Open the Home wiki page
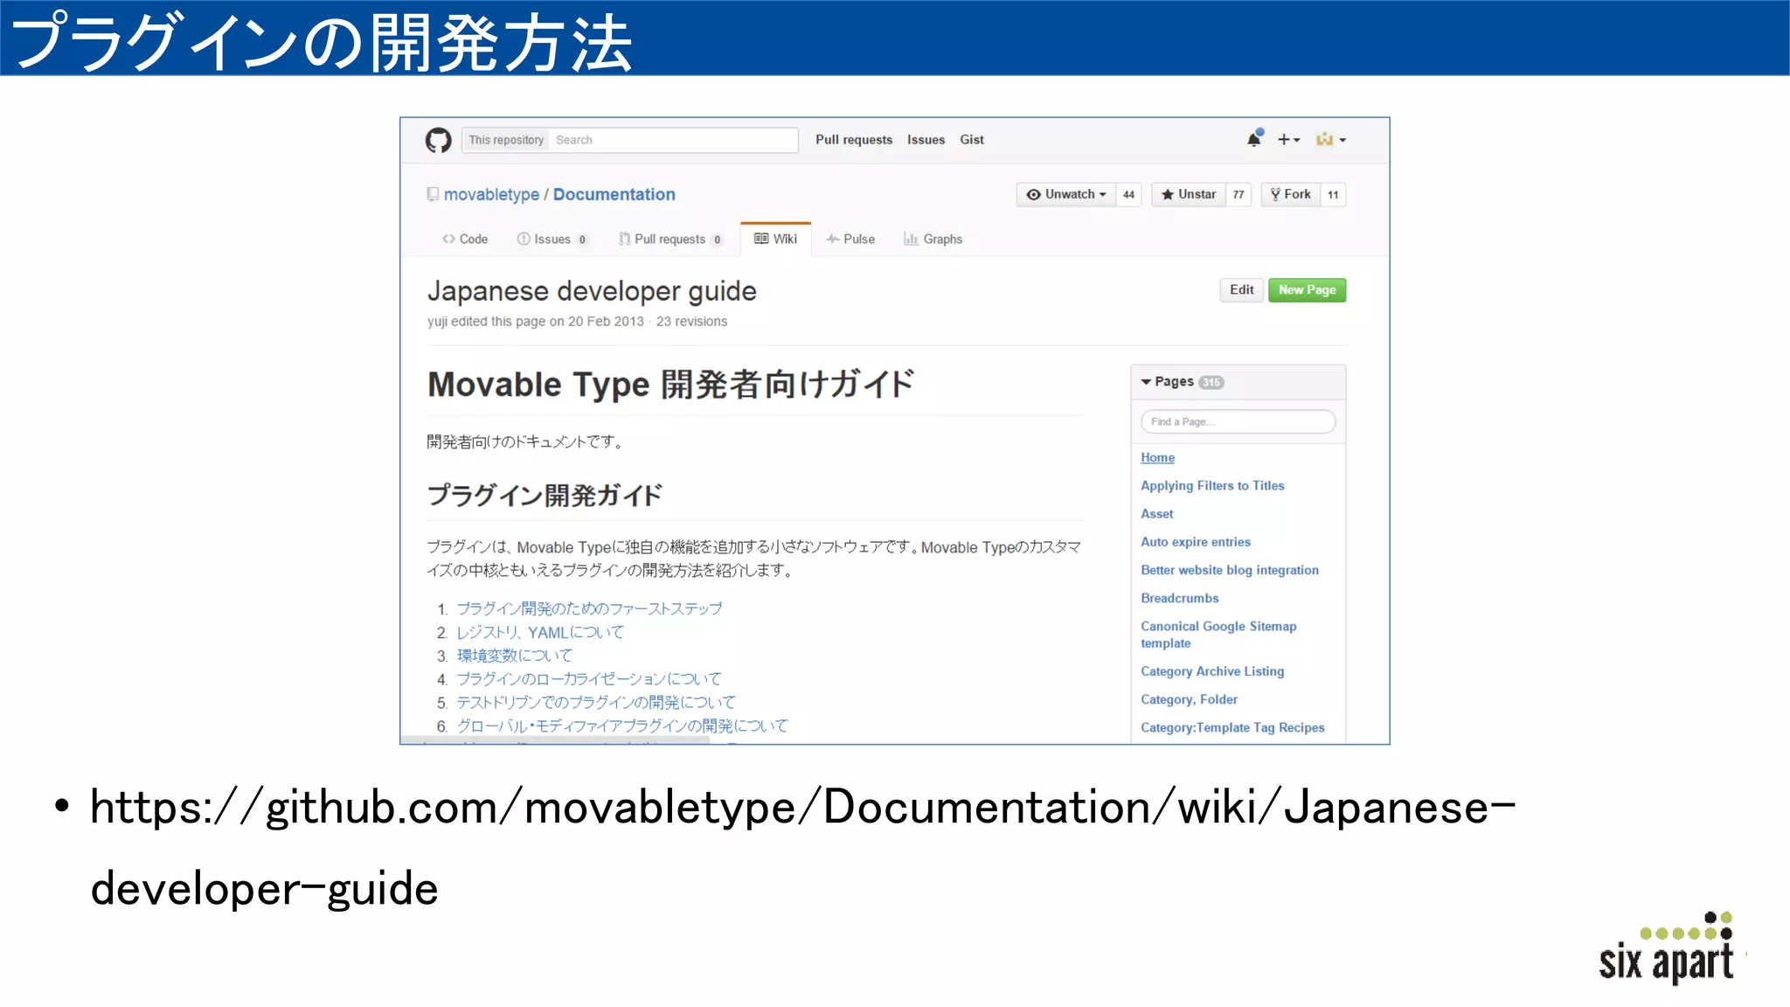The height and width of the screenshot is (1007, 1790). coord(1157,457)
